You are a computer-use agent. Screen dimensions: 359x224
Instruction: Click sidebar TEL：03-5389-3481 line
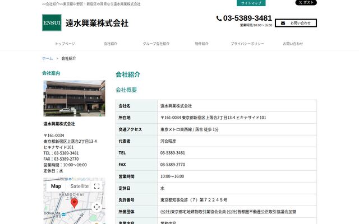point(61,153)
